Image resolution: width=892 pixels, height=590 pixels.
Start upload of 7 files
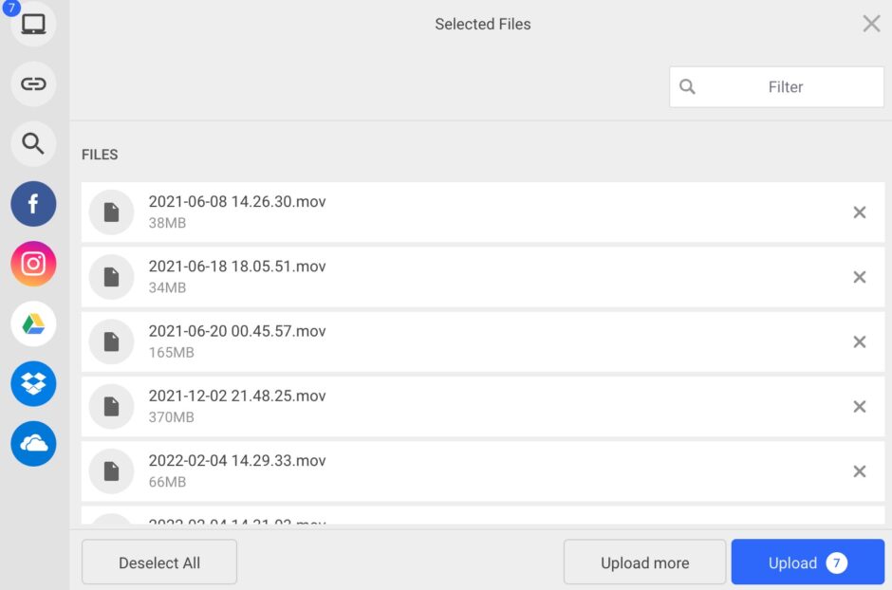click(x=807, y=562)
